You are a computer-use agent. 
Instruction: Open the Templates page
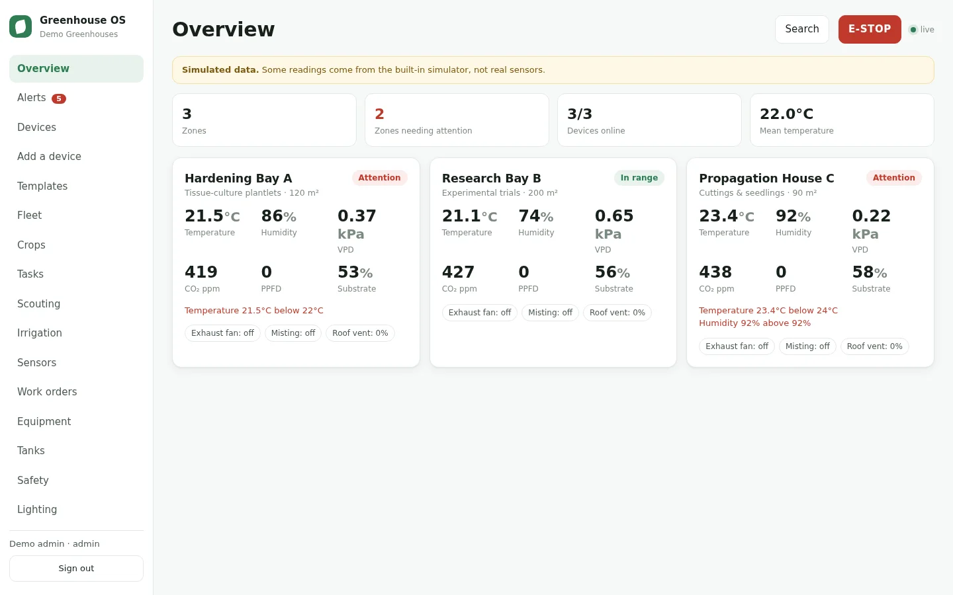(x=76, y=186)
